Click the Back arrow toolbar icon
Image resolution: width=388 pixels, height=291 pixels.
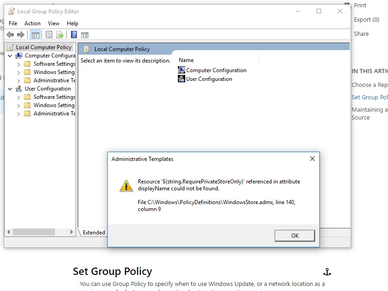[x=10, y=35]
